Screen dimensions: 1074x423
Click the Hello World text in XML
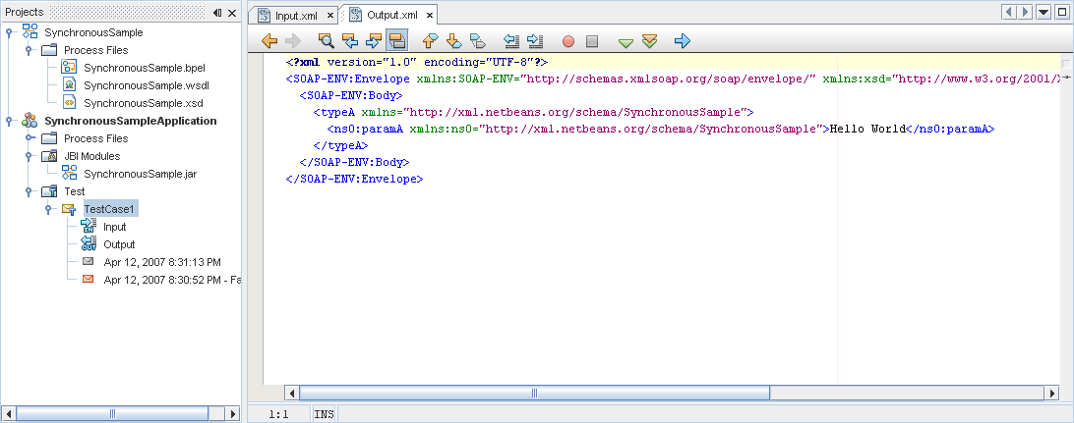(x=867, y=129)
